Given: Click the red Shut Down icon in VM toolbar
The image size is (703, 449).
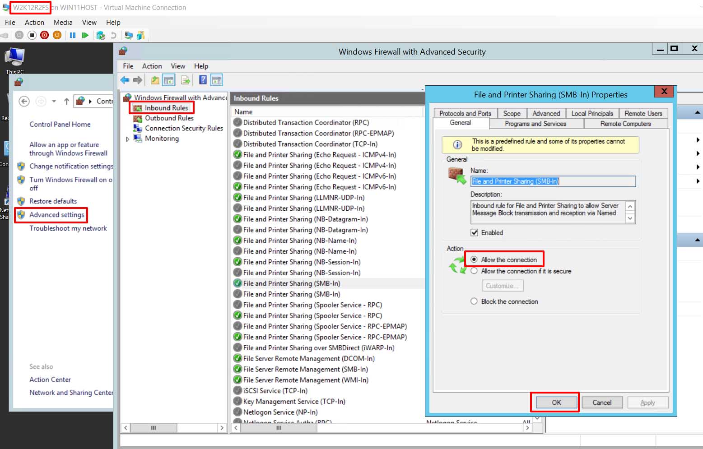Looking at the screenshot, I should [x=44, y=35].
